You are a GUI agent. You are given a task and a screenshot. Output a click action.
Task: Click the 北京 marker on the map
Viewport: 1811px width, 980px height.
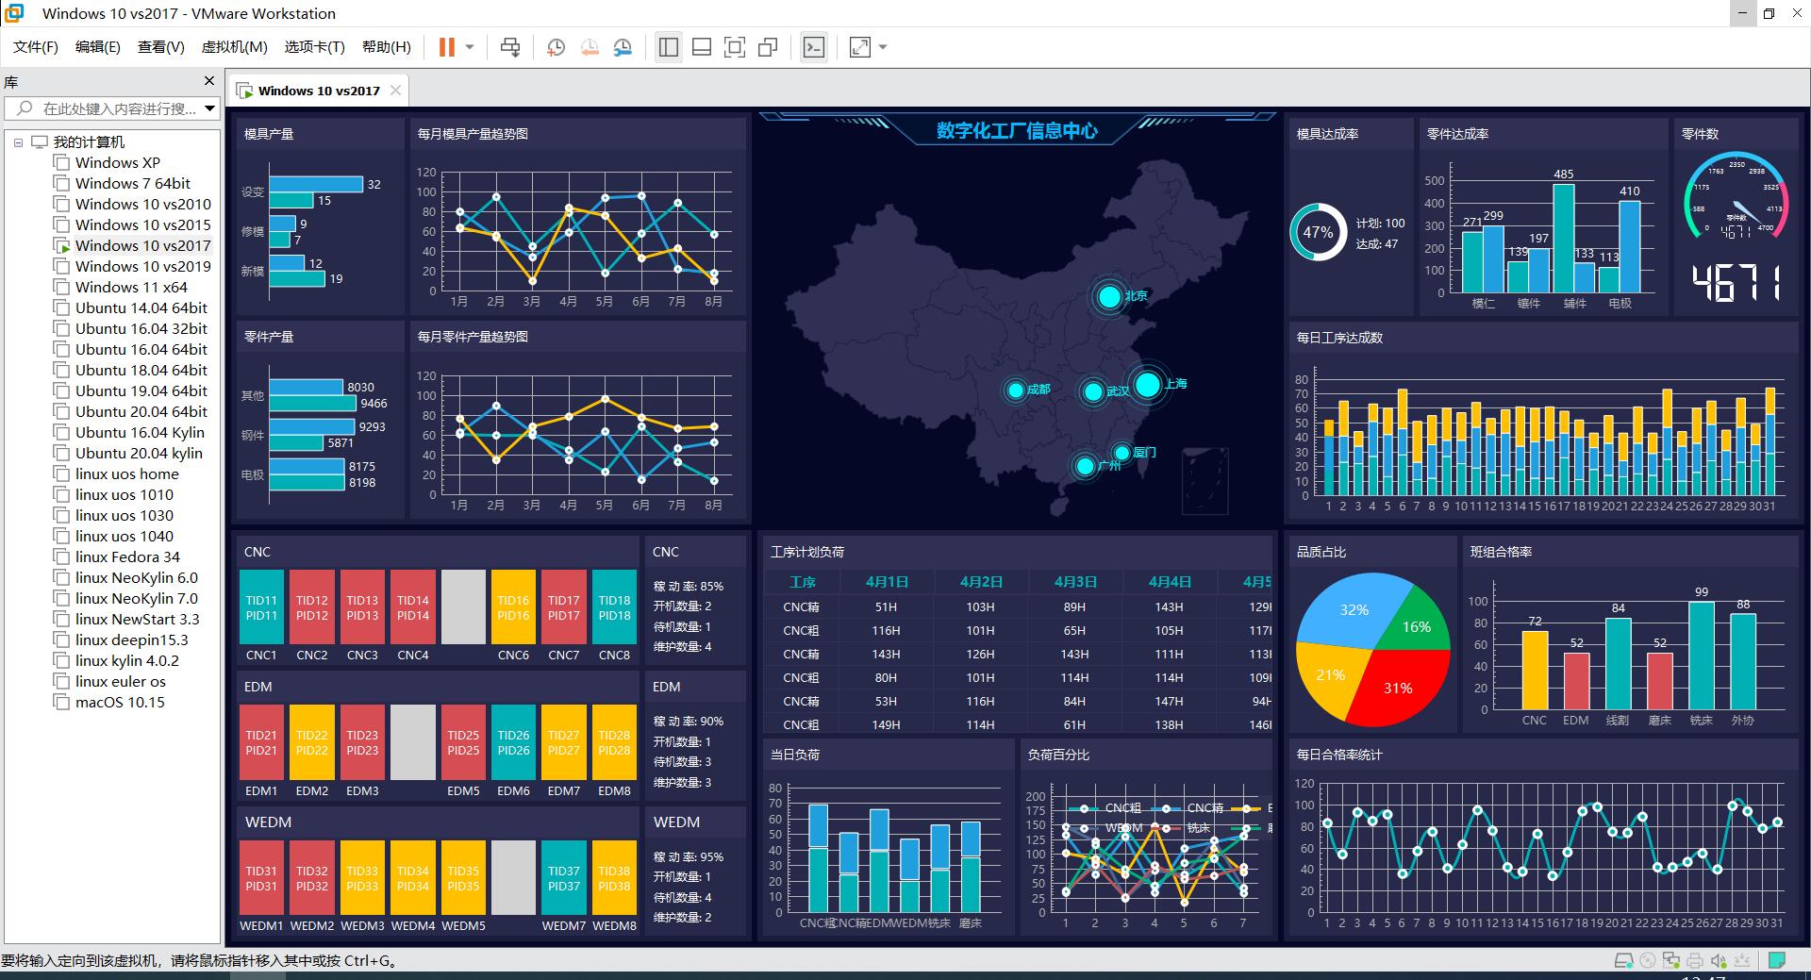click(1109, 297)
